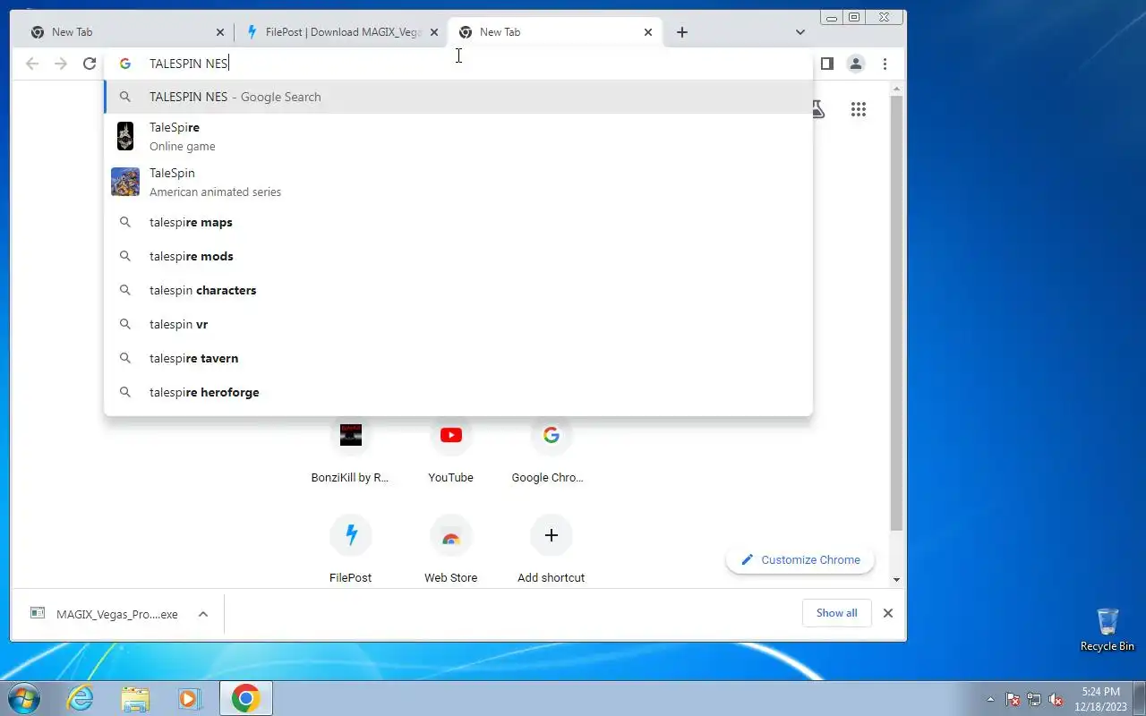Viewport: 1146px width, 716px height.
Task: Open Chrome's three-dot menu
Action: 885,64
